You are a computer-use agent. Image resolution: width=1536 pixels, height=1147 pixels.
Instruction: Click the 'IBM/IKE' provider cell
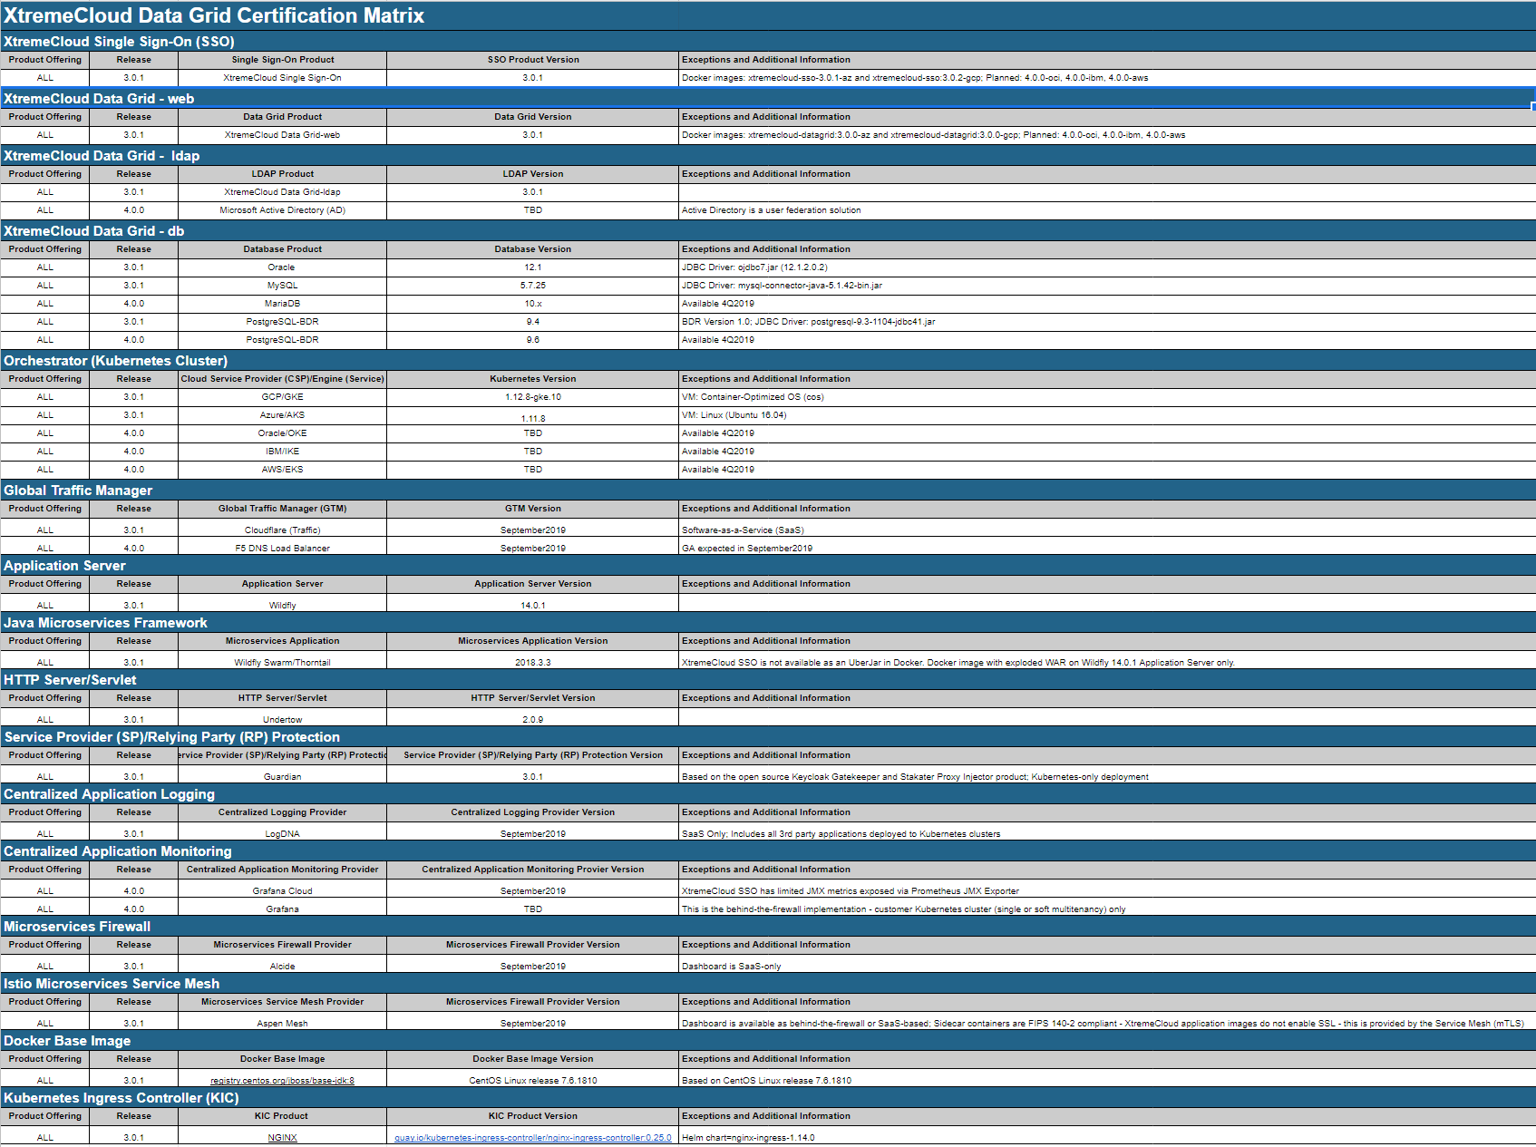[282, 452]
